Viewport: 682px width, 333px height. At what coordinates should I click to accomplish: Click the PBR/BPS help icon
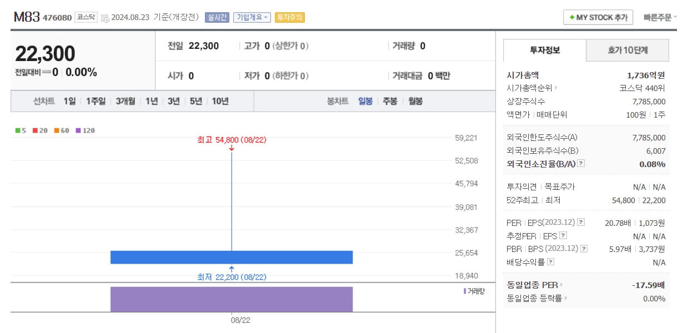(583, 248)
